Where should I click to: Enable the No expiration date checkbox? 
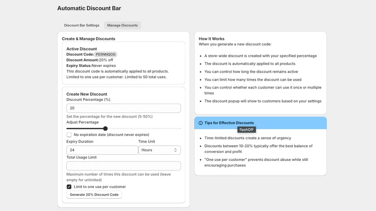[x=69, y=135]
